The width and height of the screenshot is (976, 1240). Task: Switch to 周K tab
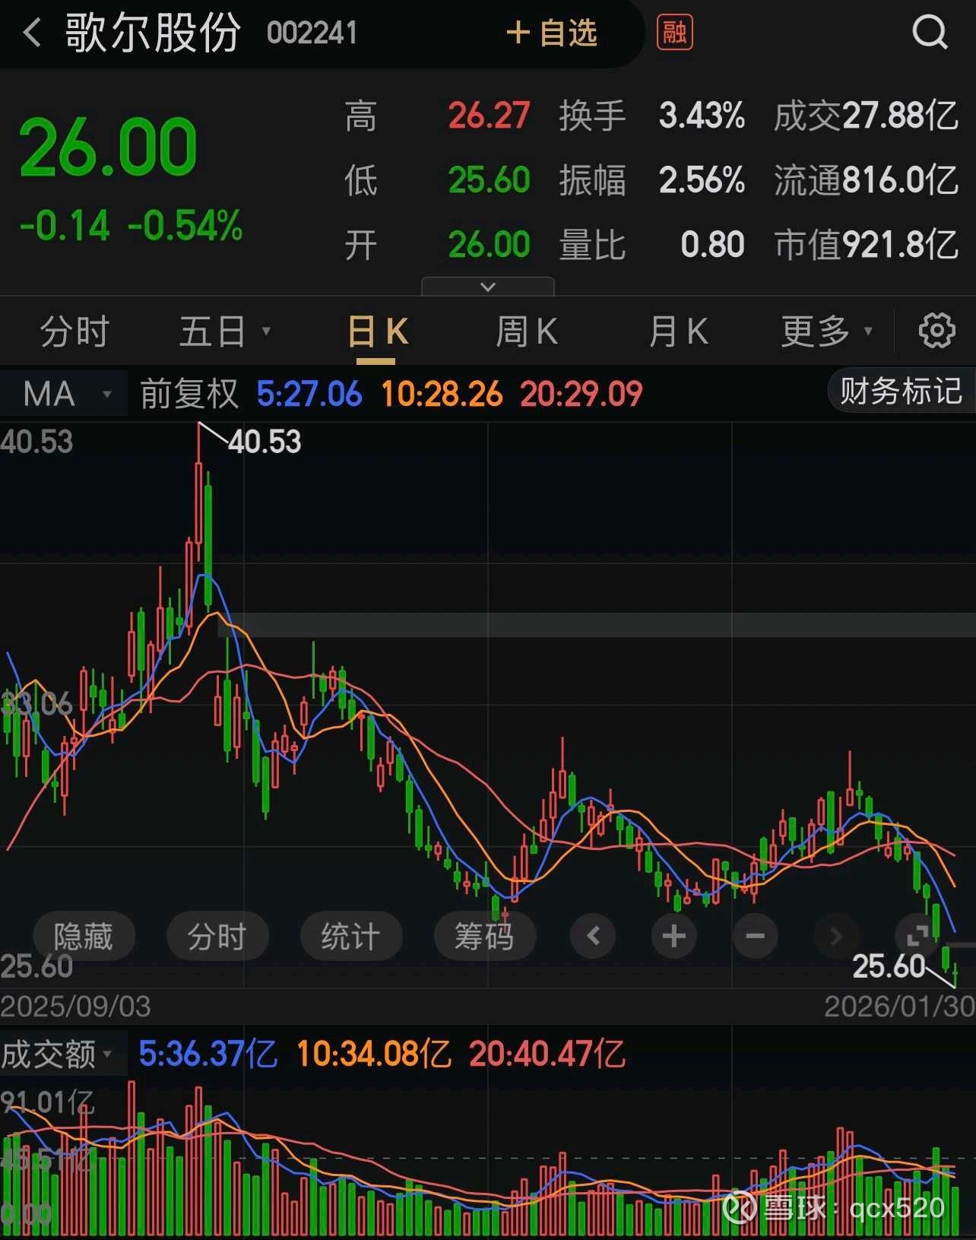527,331
